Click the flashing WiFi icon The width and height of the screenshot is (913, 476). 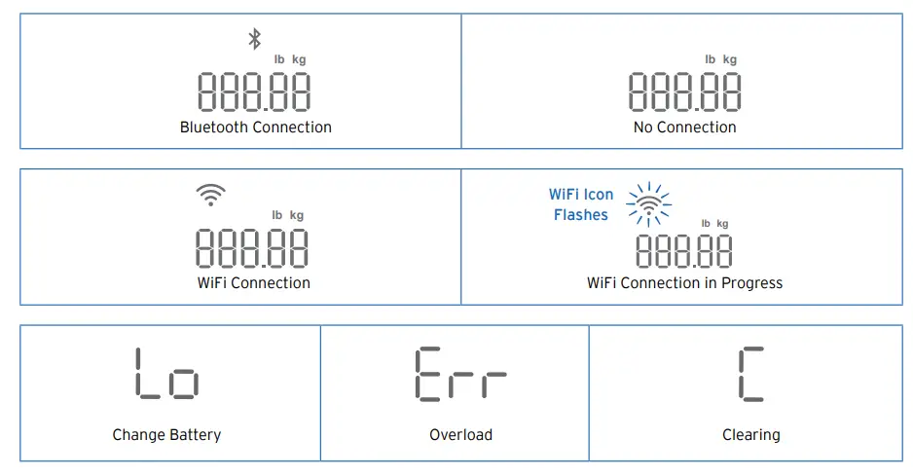click(648, 202)
